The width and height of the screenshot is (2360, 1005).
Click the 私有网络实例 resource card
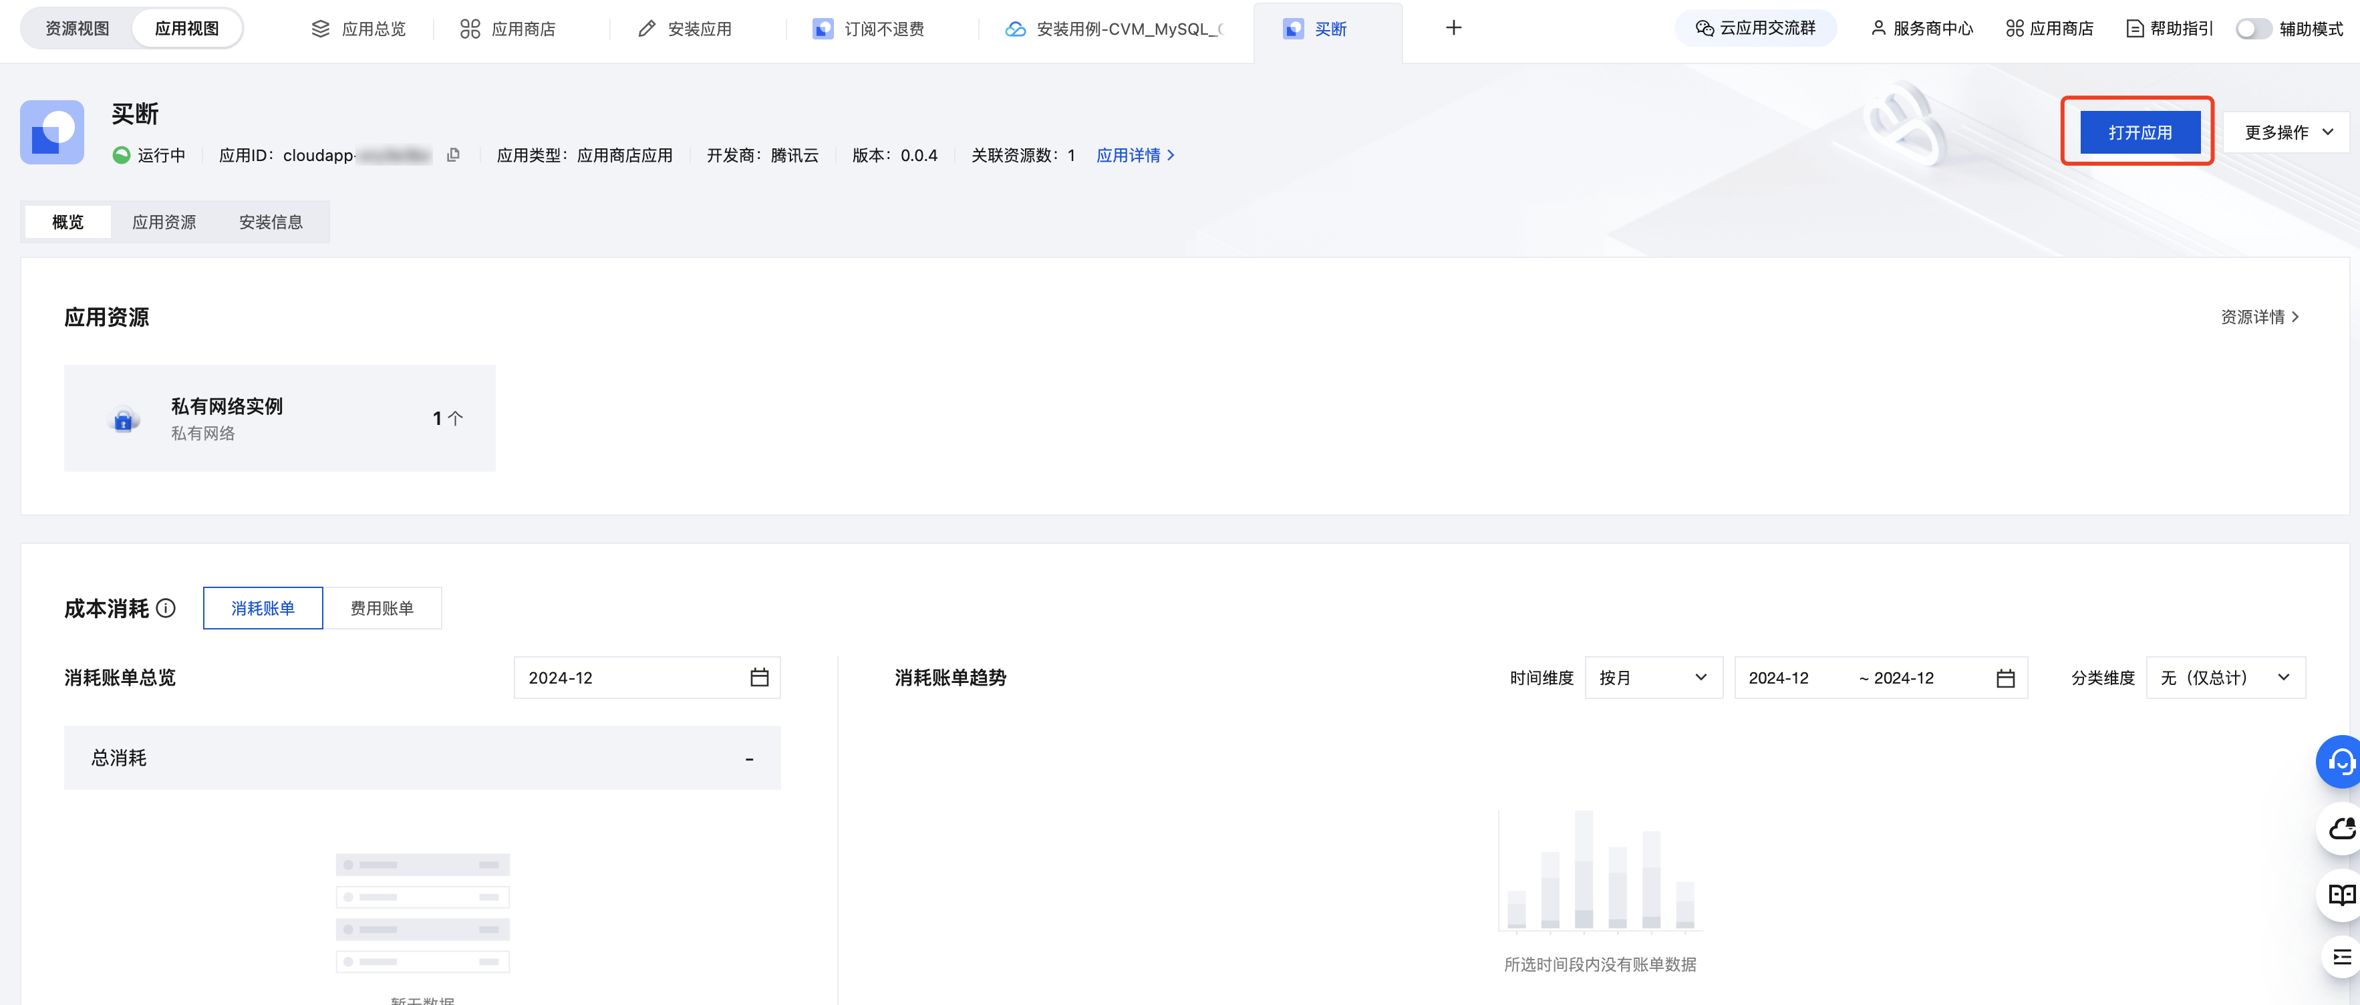(279, 419)
